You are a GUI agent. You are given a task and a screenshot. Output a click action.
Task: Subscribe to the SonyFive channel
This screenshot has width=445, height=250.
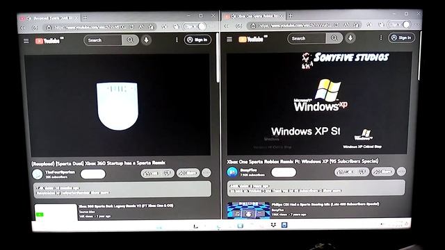click(x=284, y=172)
